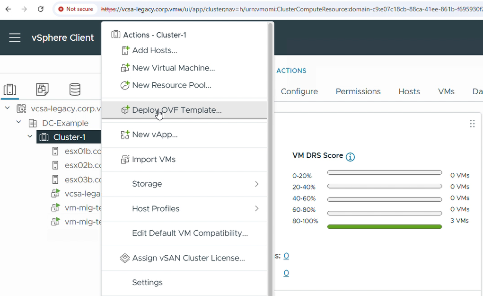Click the esx03b host icon
Screen dimensions: 483x296
[55, 179]
